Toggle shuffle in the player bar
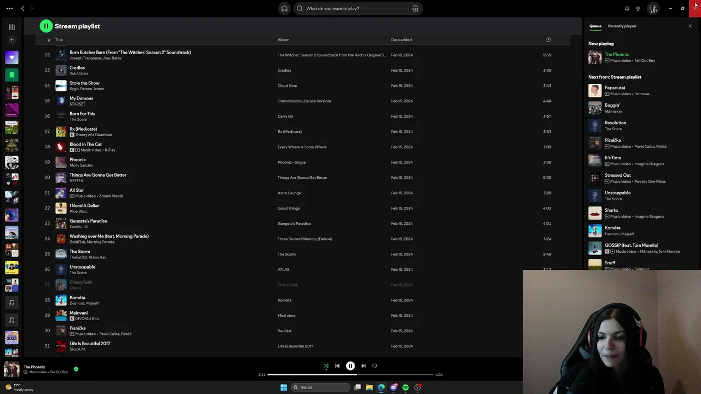The width and height of the screenshot is (701, 394). (326, 366)
